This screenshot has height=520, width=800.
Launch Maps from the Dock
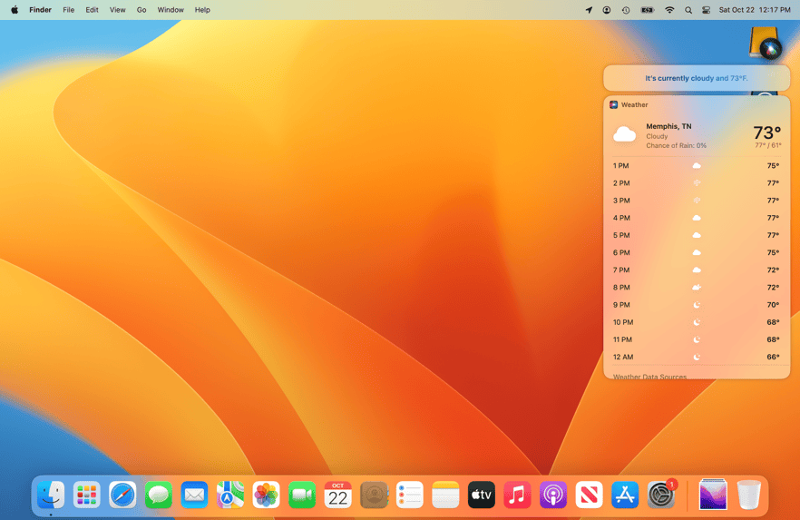[x=230, y=495]
